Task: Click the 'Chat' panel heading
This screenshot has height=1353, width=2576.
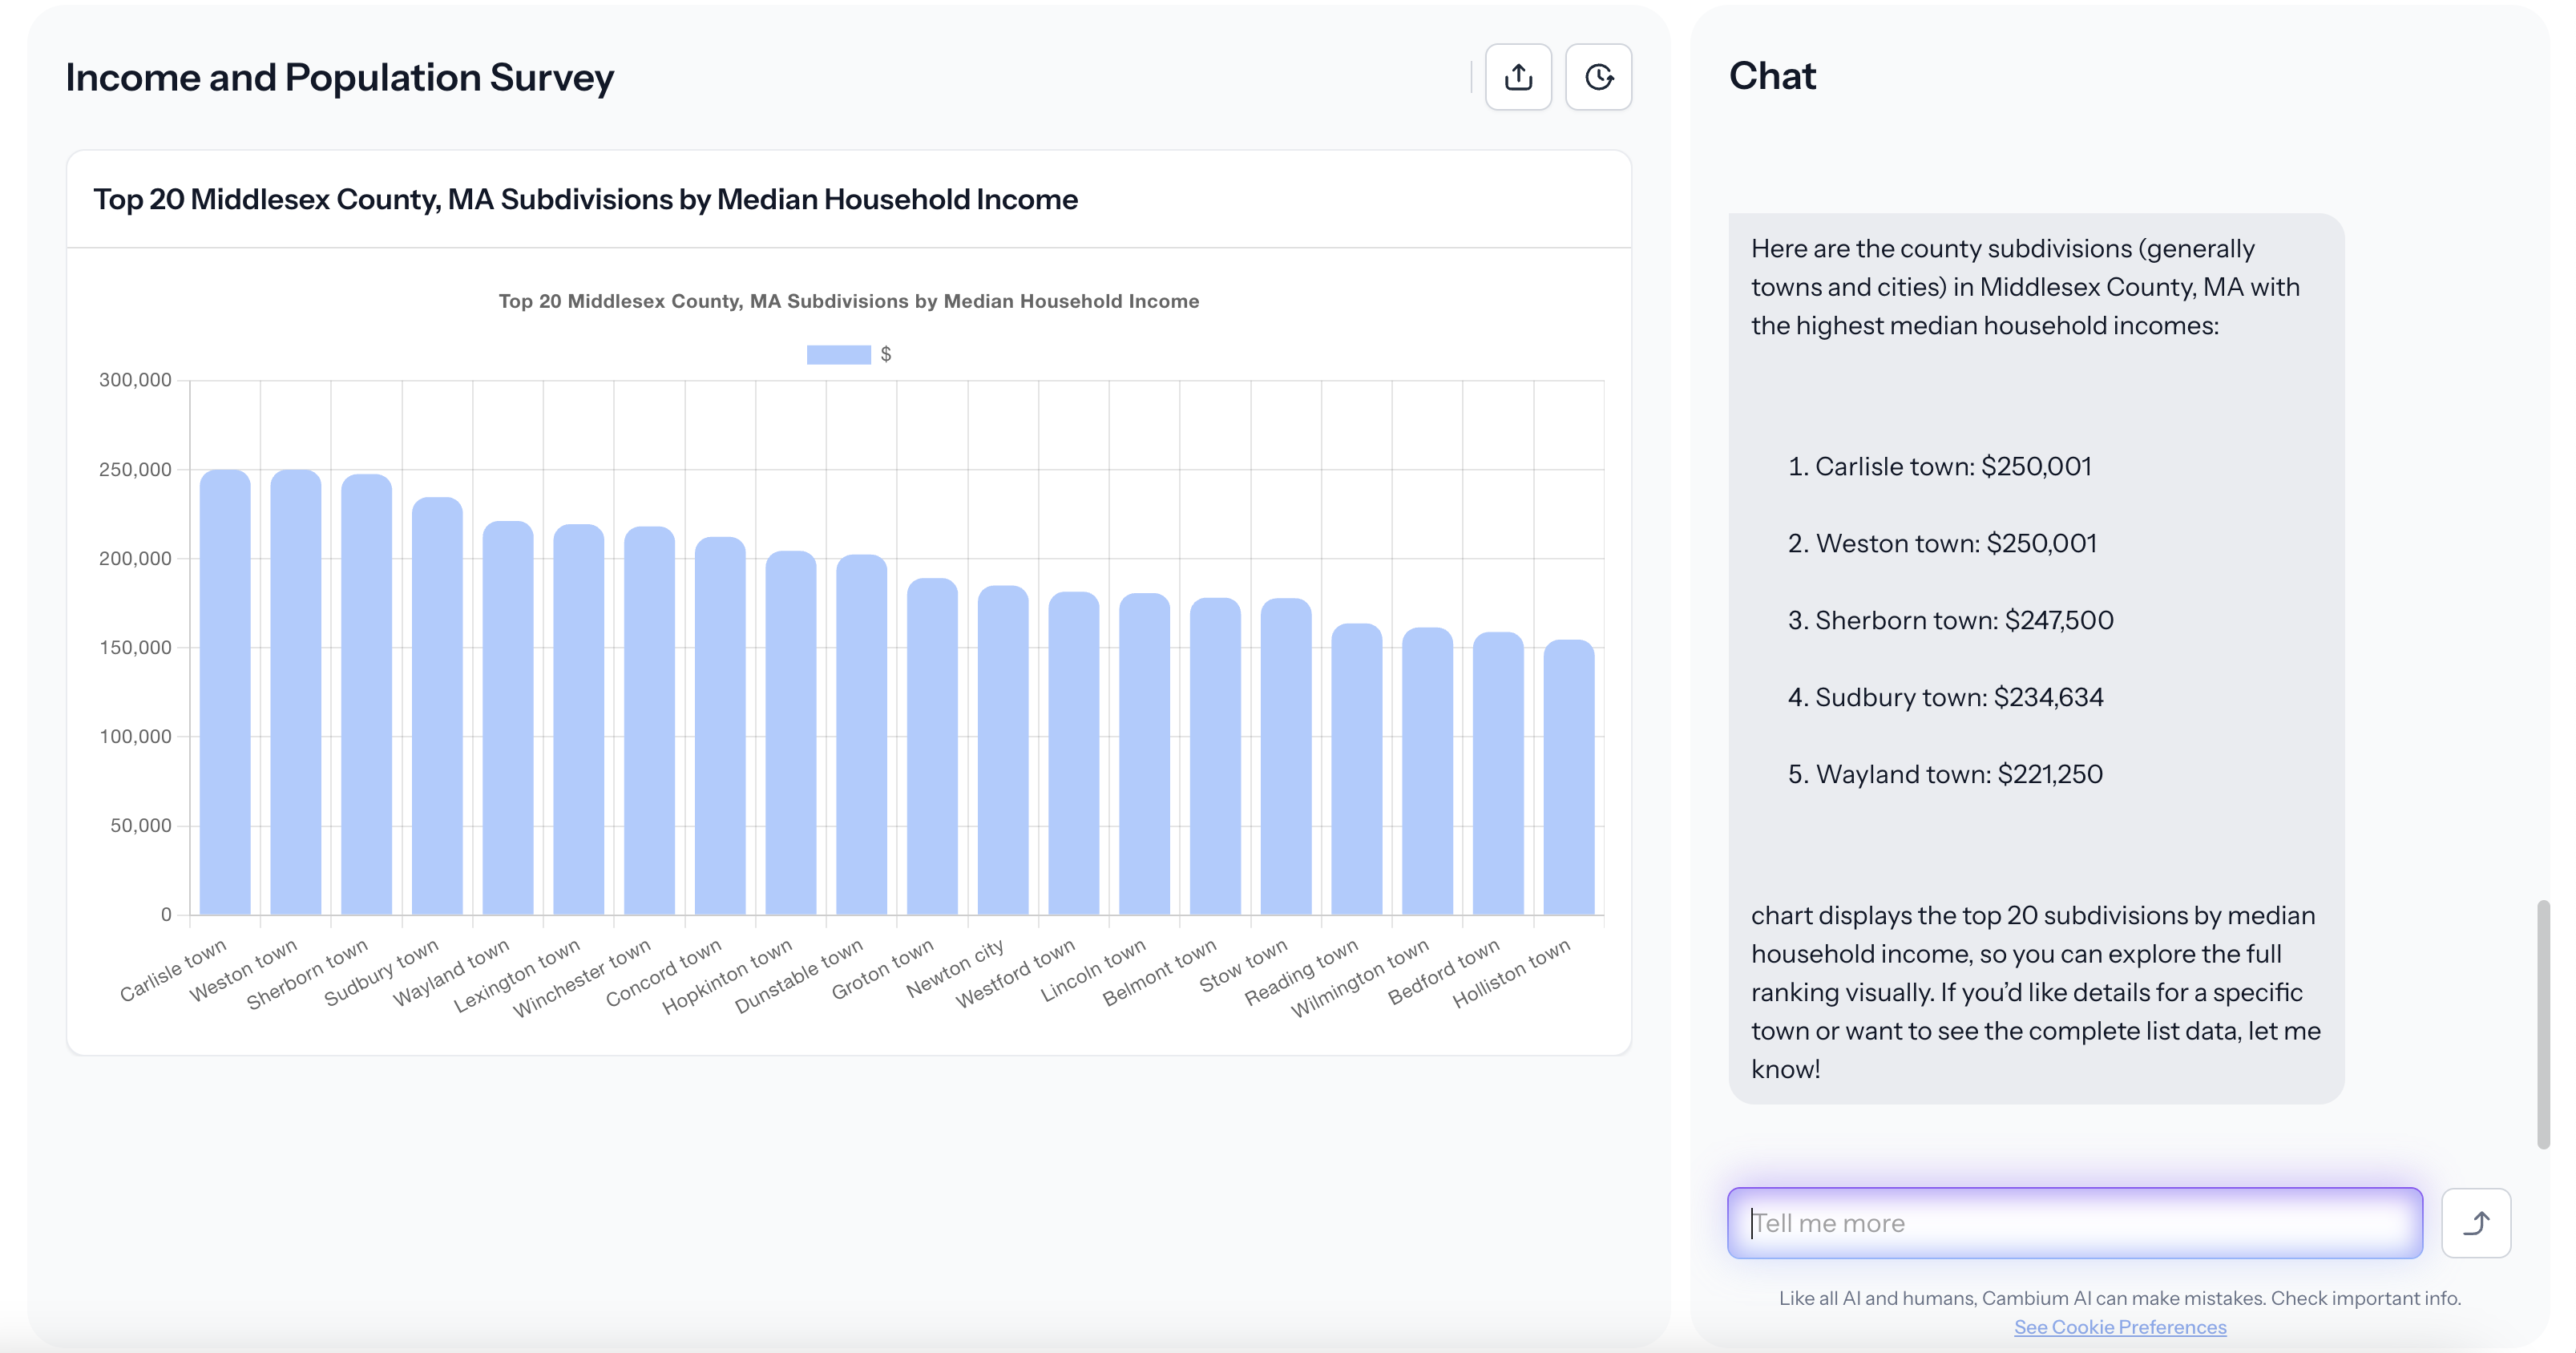Action: tap(1772, 76)
